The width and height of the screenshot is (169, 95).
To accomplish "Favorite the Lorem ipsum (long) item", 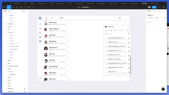I will (129, 39).
